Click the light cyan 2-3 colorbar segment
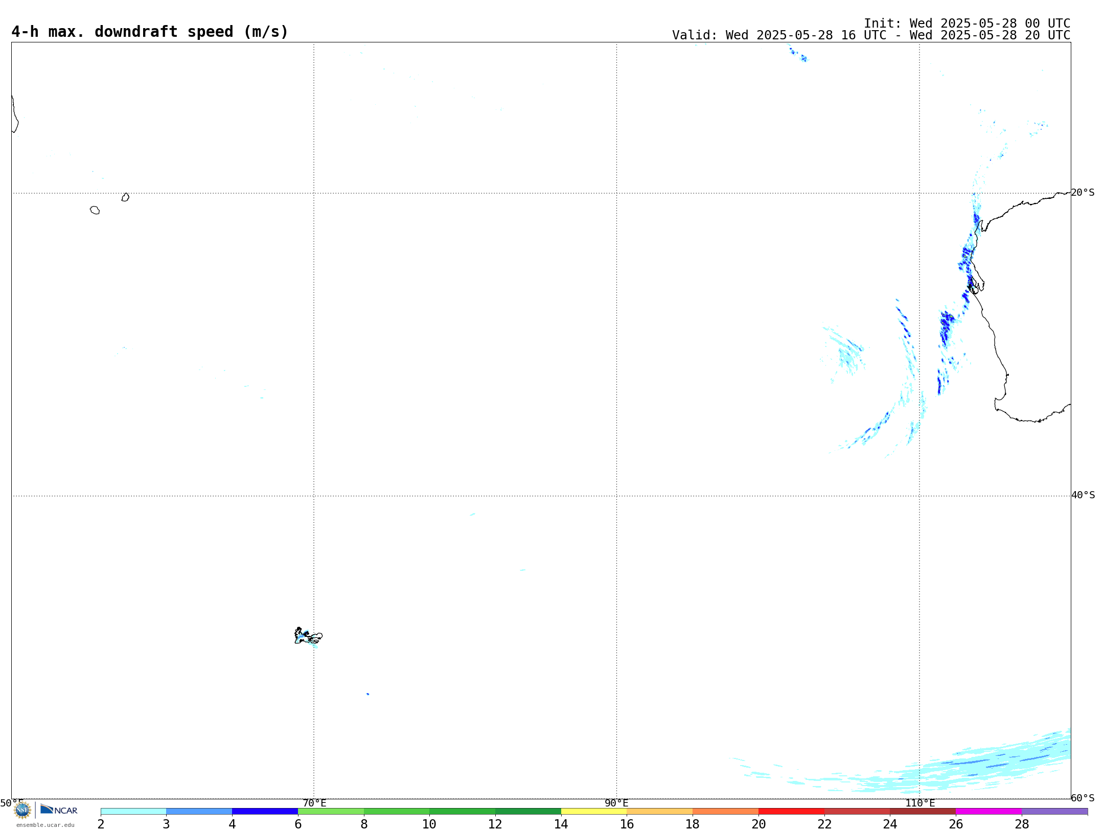 pos(133,812)
